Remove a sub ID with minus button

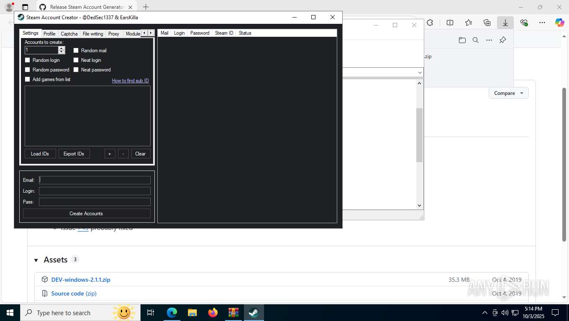point(123,154)
